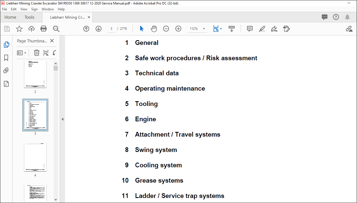Select page 4 thumbnail
357x203 pixels.
tap(35, 157)
